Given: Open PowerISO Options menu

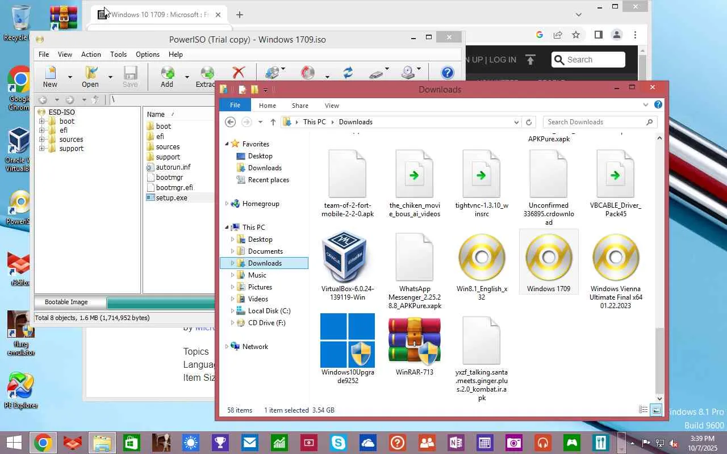Looking at the screenshot, I should (148, 54).
